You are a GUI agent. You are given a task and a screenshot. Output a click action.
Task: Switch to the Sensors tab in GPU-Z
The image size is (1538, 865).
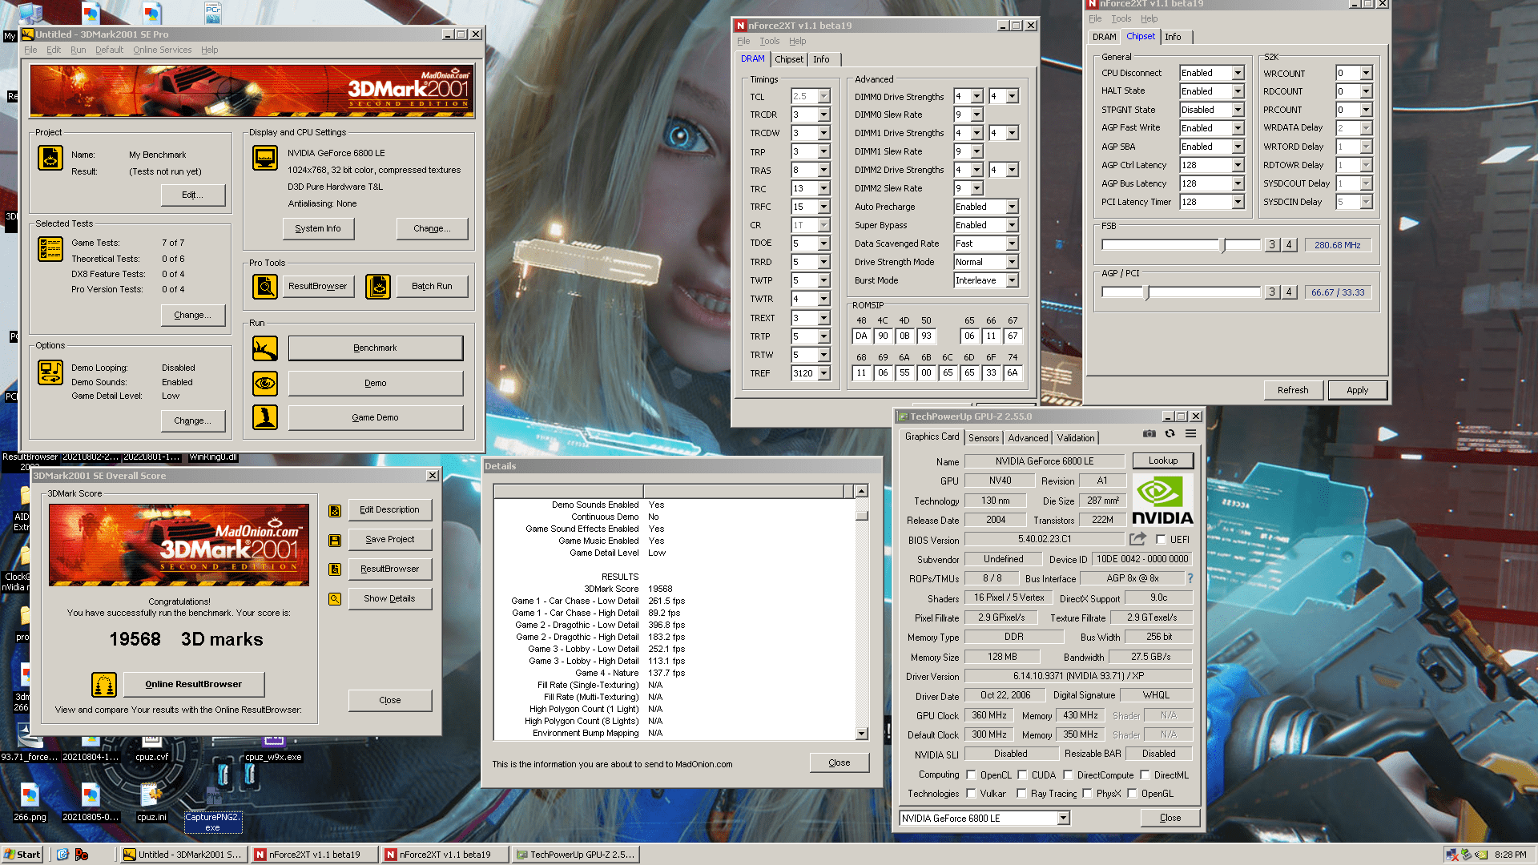pos(984,438)
